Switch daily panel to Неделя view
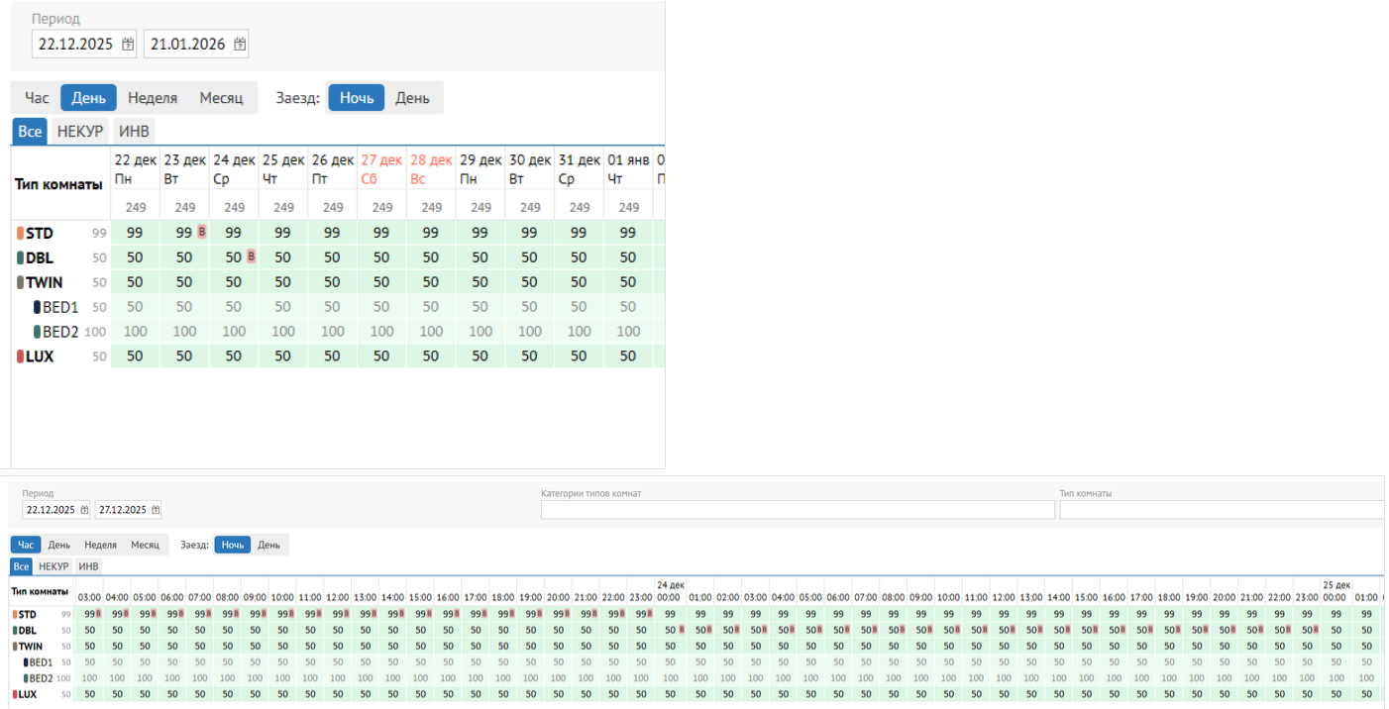 [153, 98]
